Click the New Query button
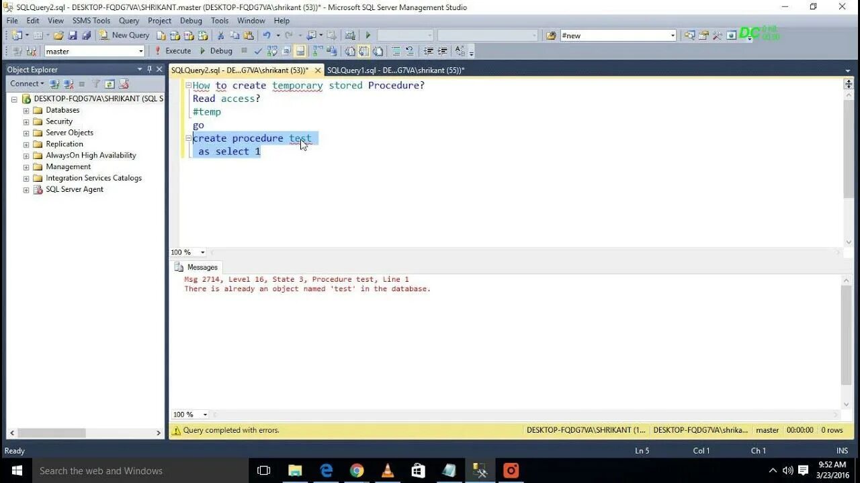860x483 pixels. [124, 35]
